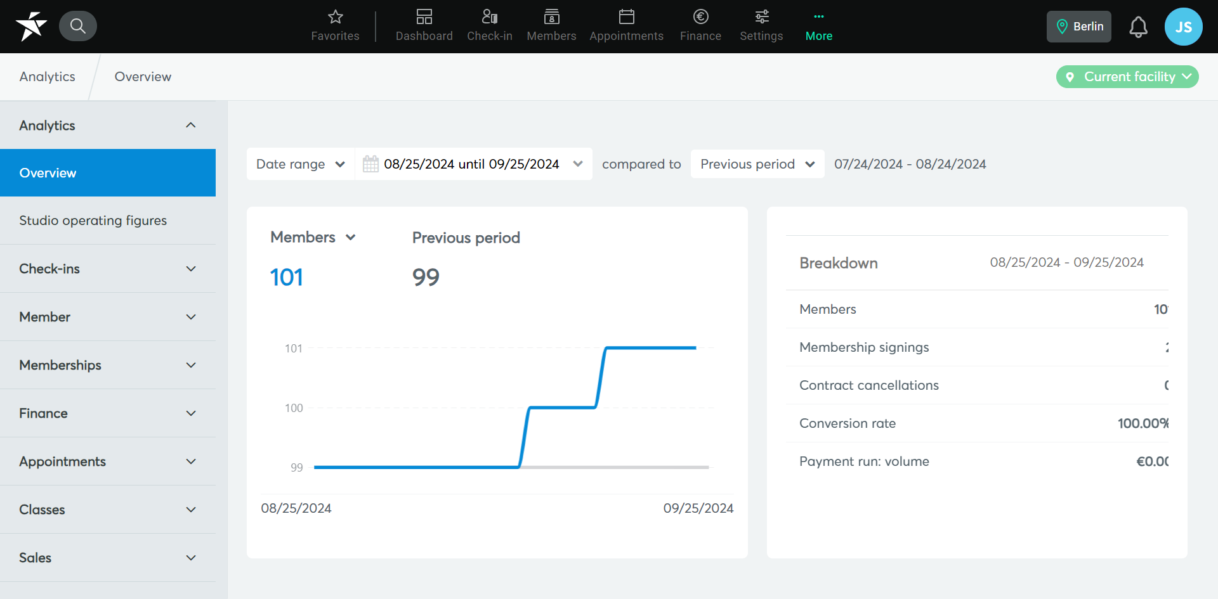Click the Contract cancellations row
Viewport: 1218px width, 599px height.
[x=977, y=385]
